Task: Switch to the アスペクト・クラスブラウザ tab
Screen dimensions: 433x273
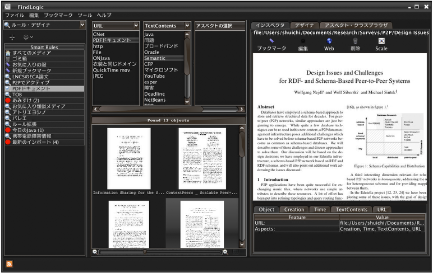Action: [356, 25]
